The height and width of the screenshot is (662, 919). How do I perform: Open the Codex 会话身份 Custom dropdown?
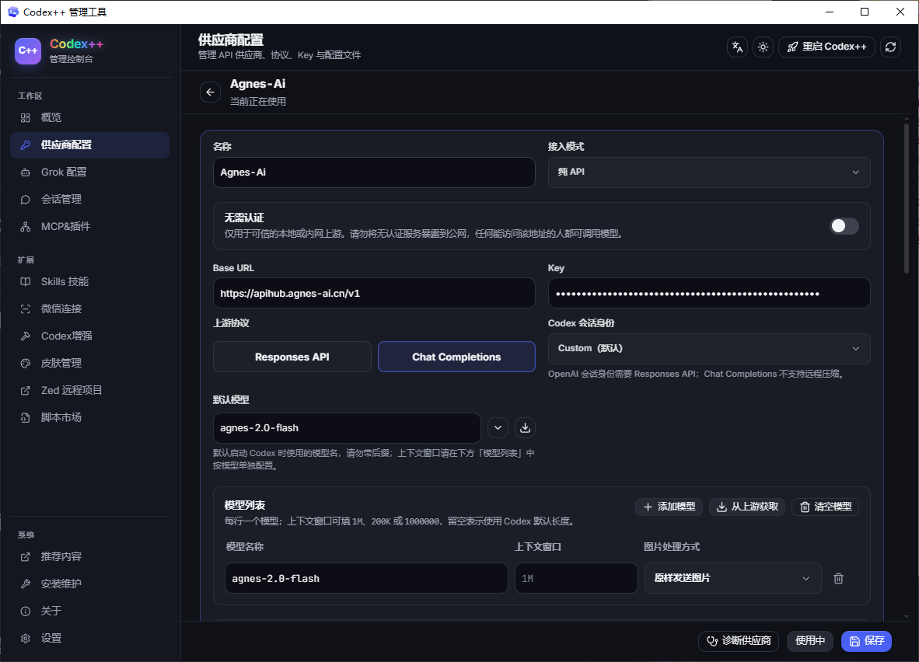tap(709, 349)
